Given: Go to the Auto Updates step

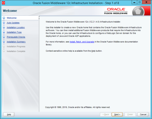Looking at the screenshot, I should 13,23.
